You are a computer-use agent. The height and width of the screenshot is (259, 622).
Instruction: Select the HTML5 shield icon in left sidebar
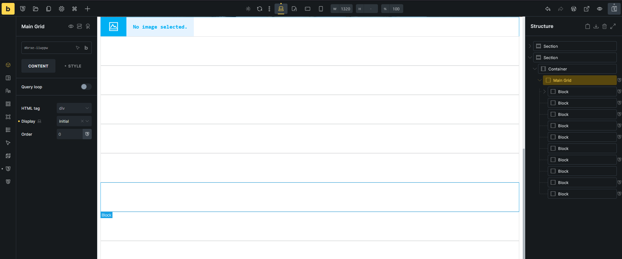[x=8, y=182]
